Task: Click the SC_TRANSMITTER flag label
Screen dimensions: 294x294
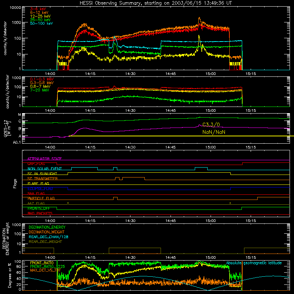Action: coord(43,179)
